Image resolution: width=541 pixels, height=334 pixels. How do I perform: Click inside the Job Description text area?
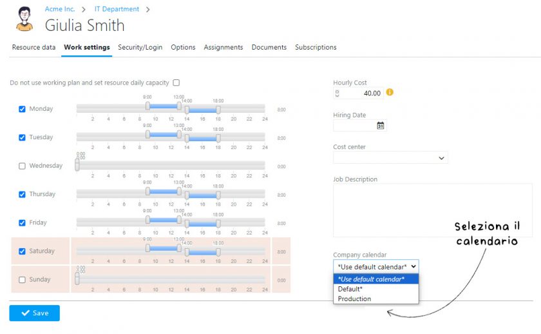[x=432, y=210]
